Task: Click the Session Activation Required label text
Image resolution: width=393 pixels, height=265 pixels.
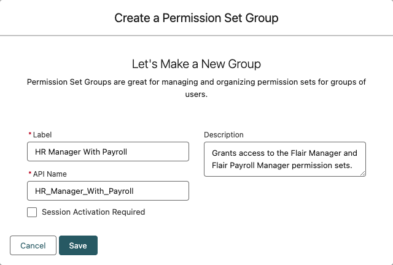Action: [x=93, y=212]
